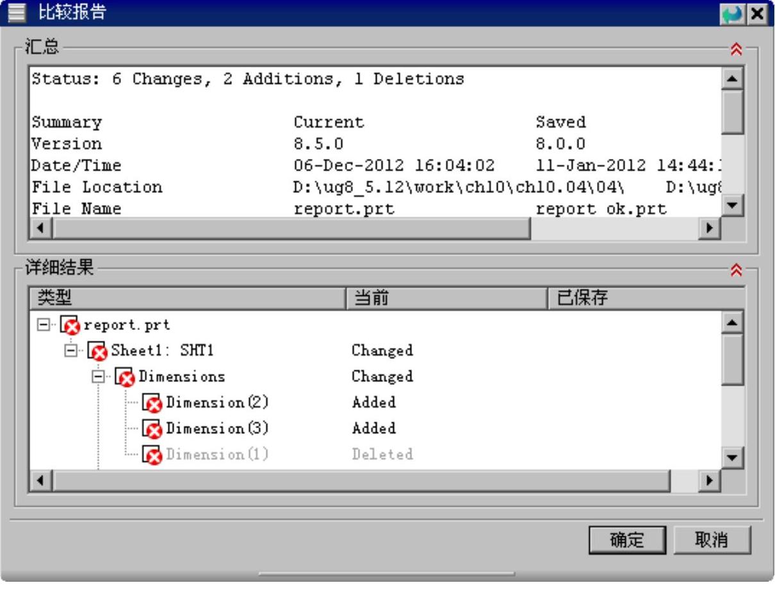Click the summary scroll-down arrow
Viewport: 775px width, 592px height.
pos(732,206)
